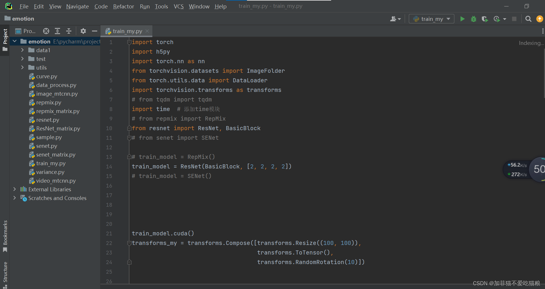Start debugging using the bug icon
Screen dimensions: 545x289
[474, 19]
